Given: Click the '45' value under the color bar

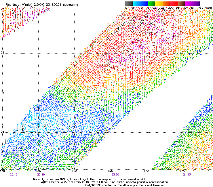Looking at the screenshot, I should coord(192,8).
